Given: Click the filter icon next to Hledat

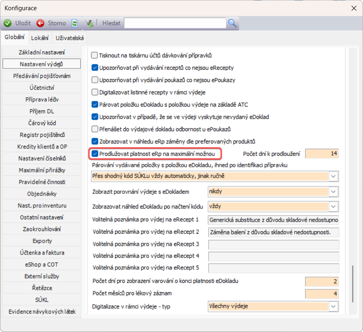Looking at the screenshot, I should [x=89, y=23].
